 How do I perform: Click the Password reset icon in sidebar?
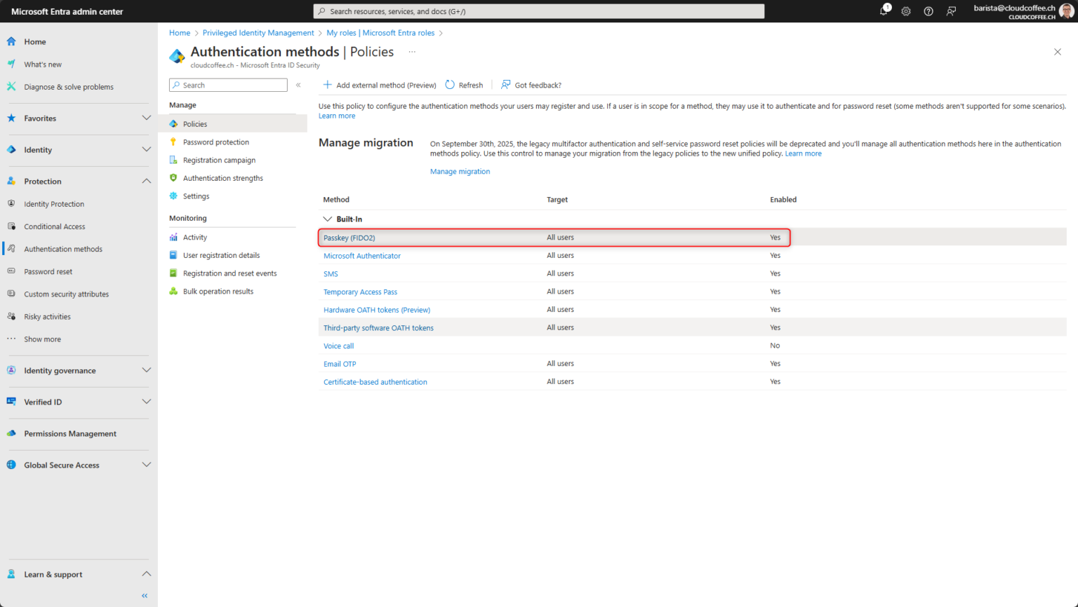click(11, 271)
